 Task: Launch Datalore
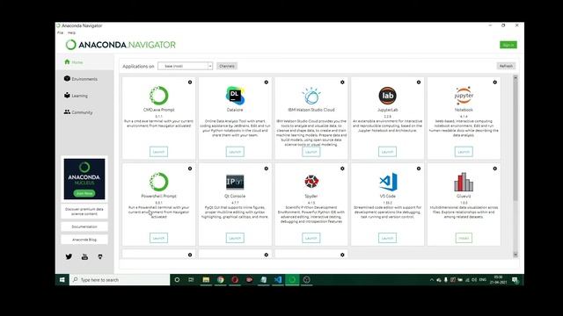point(235,152)
